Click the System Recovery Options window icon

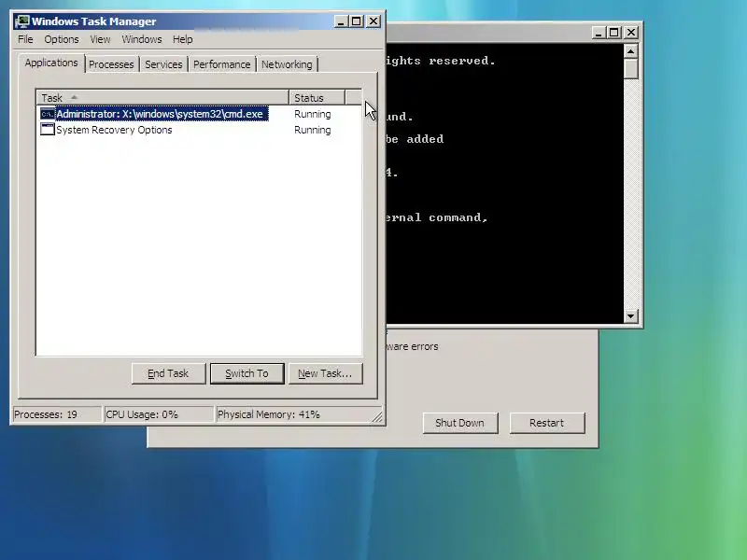click(48, 130)
